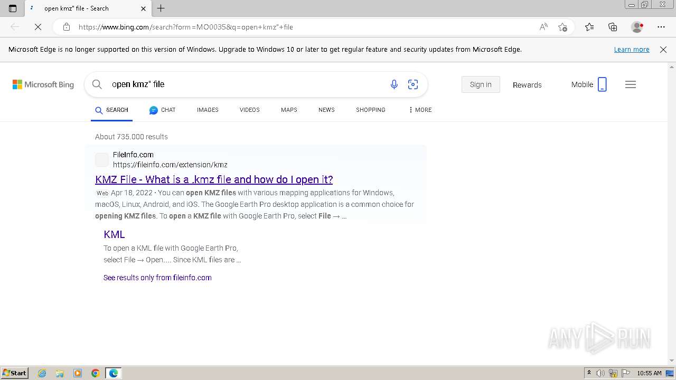Switch to the CHAT tab
Image resolution: width=676 pixels, height=380 pixels.
(162, 110)
